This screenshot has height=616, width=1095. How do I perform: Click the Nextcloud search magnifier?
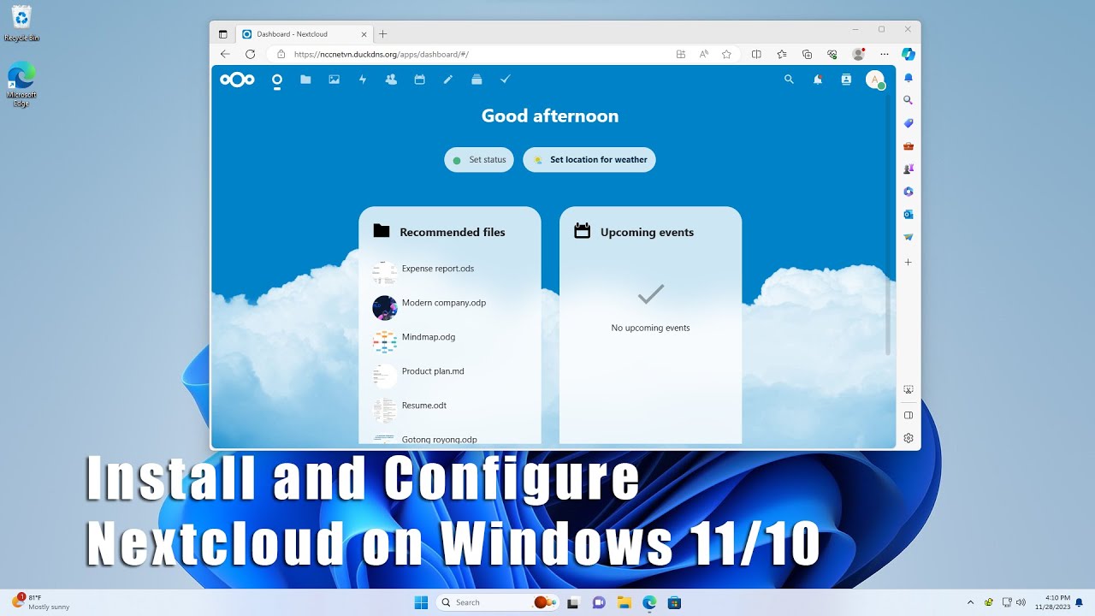789,80
